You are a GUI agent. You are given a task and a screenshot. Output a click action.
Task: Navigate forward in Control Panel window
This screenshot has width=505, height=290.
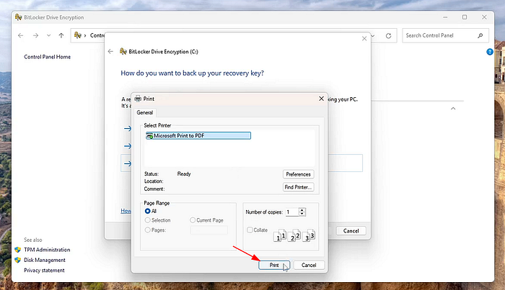[35, 36]
